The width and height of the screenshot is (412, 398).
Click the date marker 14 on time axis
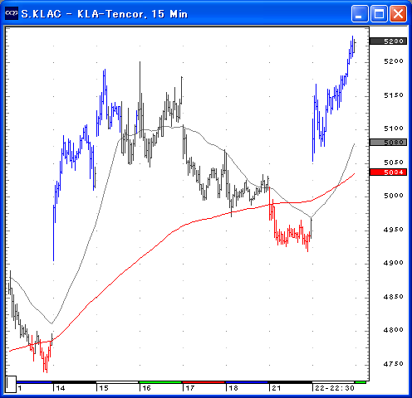(61, 388)
